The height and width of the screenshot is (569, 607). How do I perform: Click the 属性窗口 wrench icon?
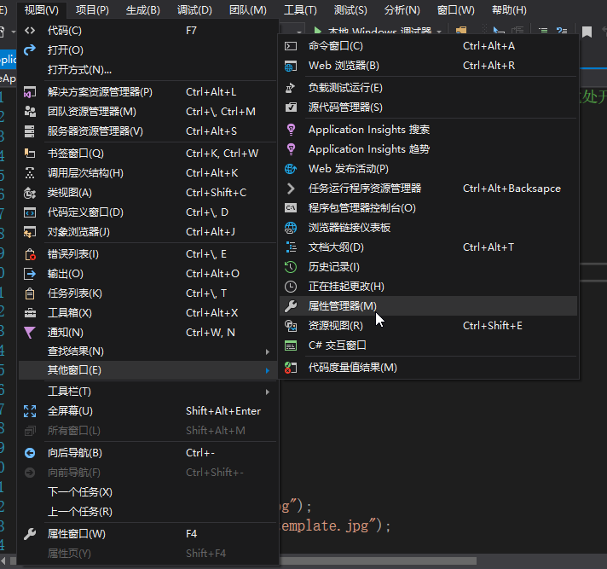pyautogui.click(x=30, y=534)
